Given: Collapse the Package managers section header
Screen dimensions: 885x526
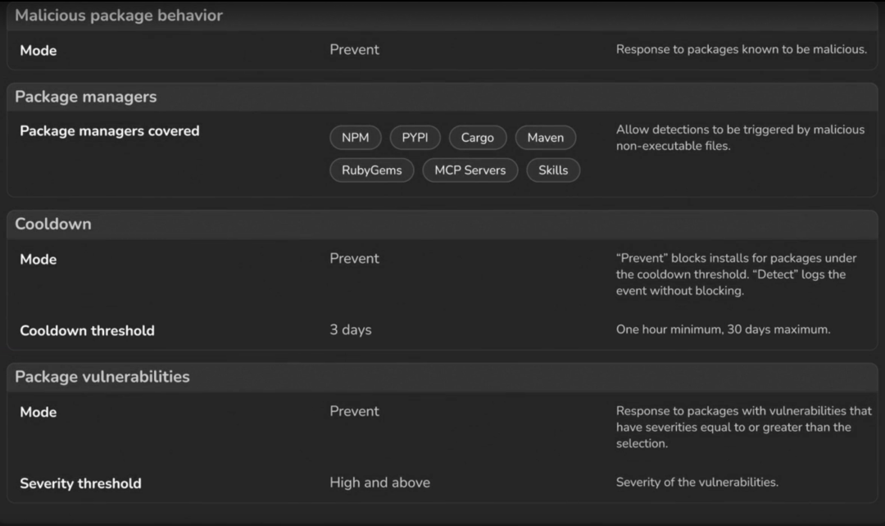Looking at the screenshot, I should tap(442, 97).
